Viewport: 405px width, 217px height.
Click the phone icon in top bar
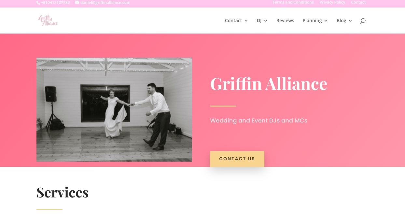click(38, 3)
